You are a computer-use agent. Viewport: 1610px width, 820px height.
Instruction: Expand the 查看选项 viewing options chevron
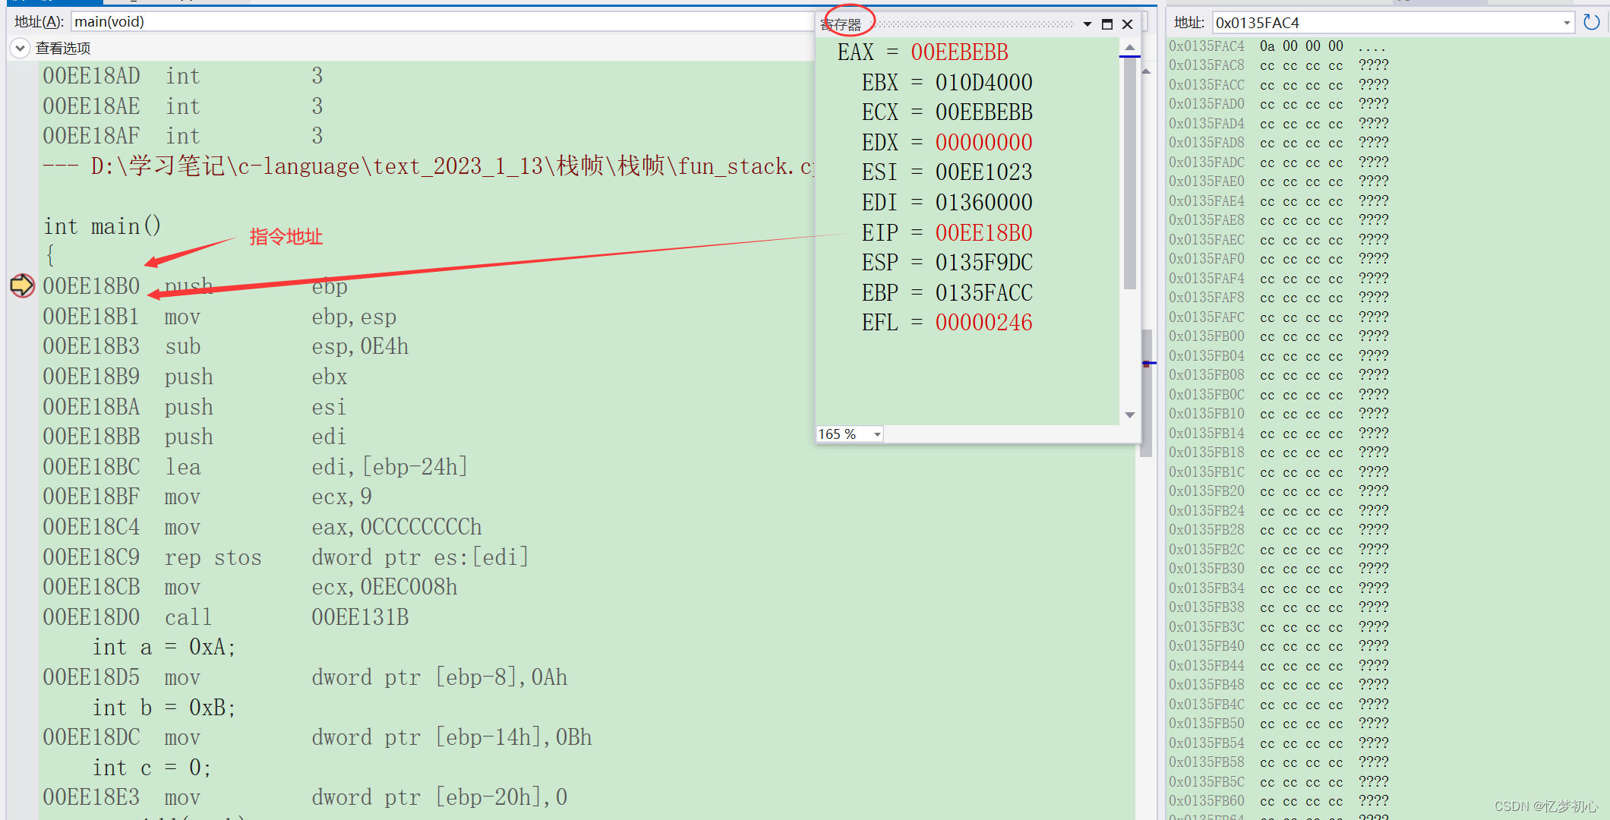[x=21, y=49]
